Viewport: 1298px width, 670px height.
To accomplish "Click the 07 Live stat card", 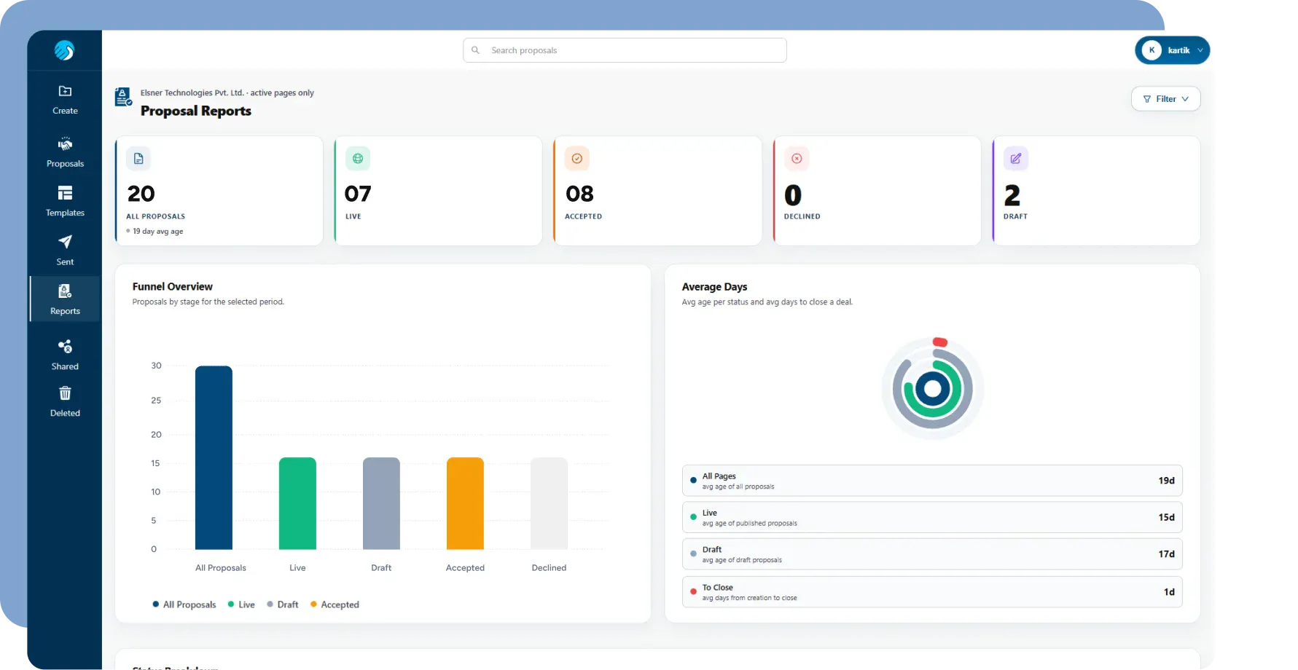I will tap(438, 191).
